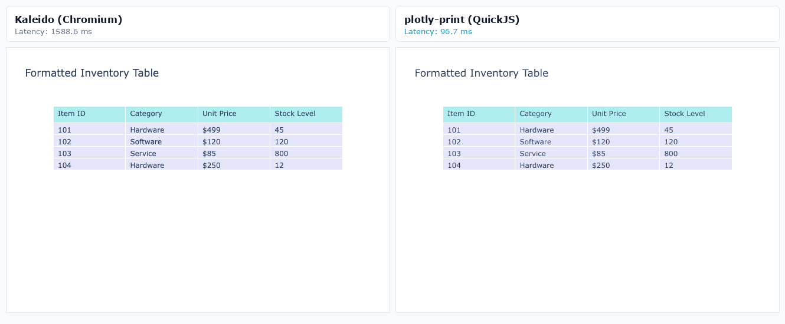Click Hardware in row 104, plotly-print table
This screenshot has height=324, width=785.
(551, 164)
